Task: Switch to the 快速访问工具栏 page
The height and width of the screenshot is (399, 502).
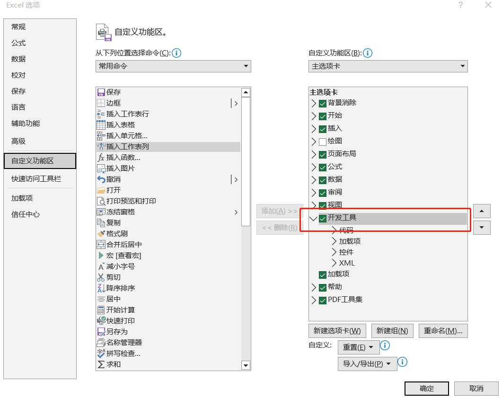Action: [x=35, y=179]
